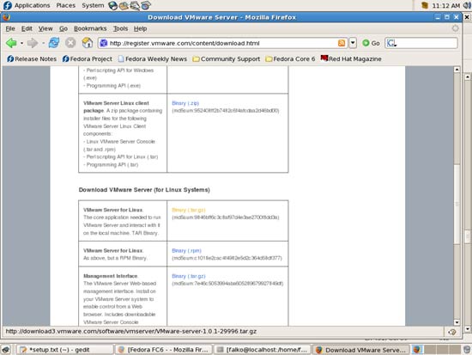Open the Help menu
The image size is (472, 355).
tap(140, 28)
